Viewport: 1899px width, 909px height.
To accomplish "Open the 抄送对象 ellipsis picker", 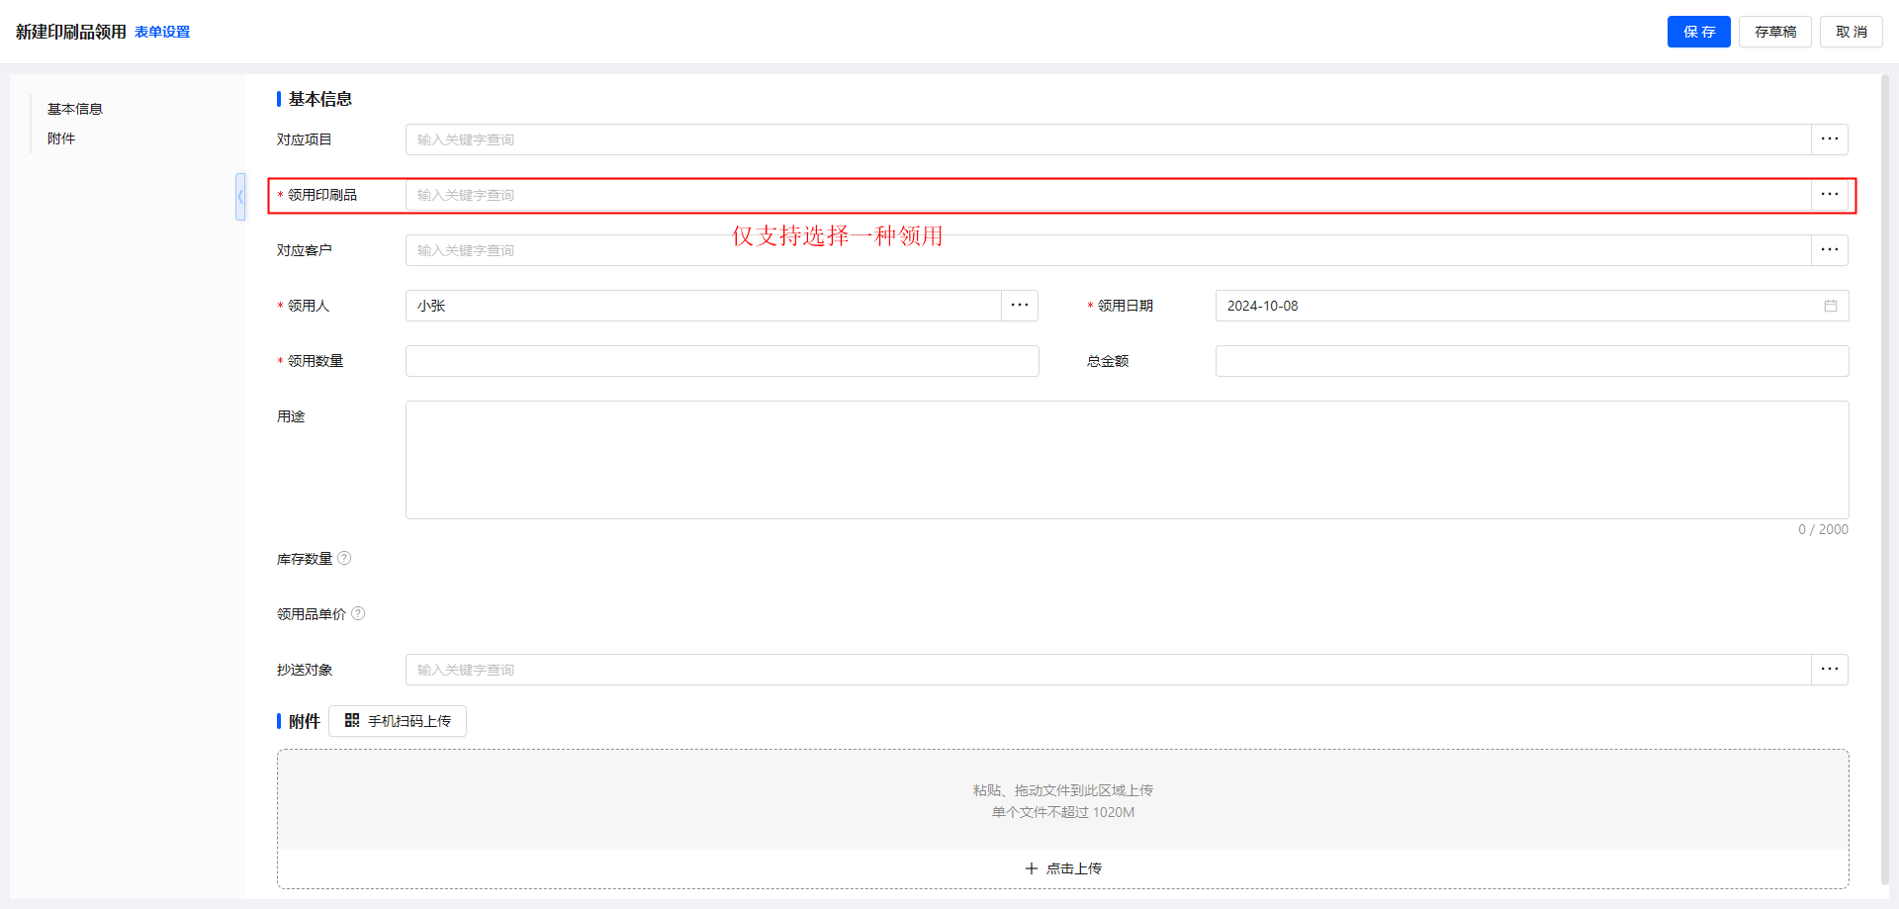I will (x=1829, y=670).
